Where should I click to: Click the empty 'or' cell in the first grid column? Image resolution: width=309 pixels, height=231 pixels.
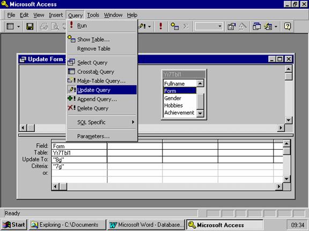pyautogui.click(x=79, y=173)
